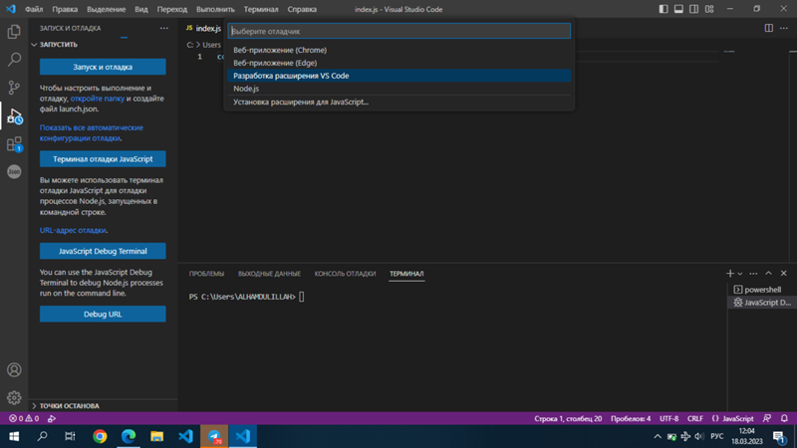Switch to the КОНСОЛЬ ОТЛАДКИ tab
Screen dimensions: 797x448
[x=345, y=273]
